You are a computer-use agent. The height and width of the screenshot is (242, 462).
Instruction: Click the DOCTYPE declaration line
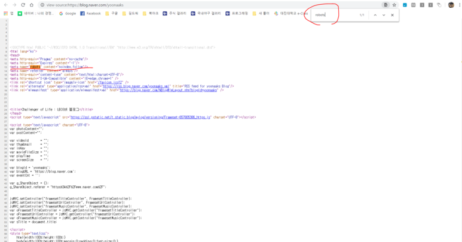112,47
